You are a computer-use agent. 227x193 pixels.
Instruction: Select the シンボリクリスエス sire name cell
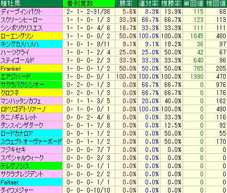pyautogui.click(x=31, y=28)
